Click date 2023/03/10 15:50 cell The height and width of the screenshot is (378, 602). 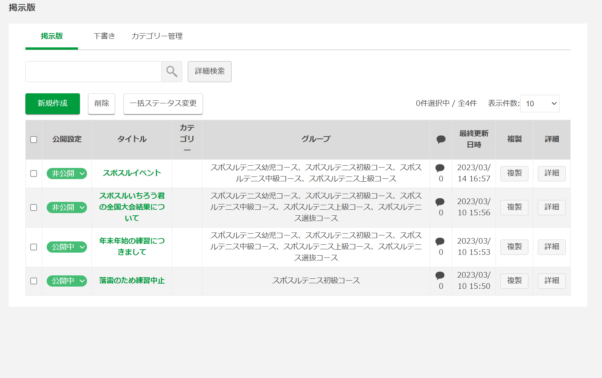point(474,281)
